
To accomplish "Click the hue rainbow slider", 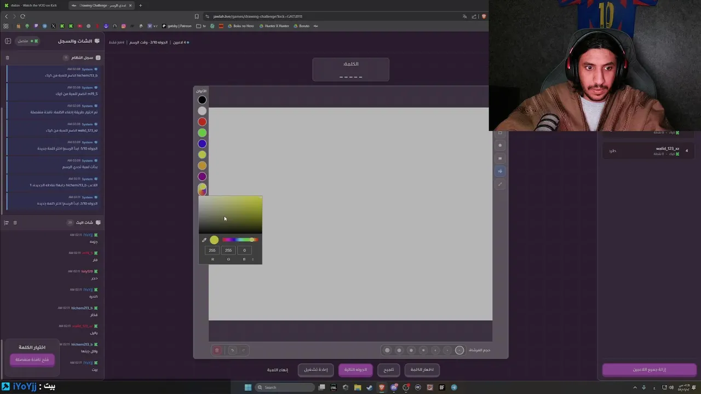I will pyautogui.click(x=240, y=240).
